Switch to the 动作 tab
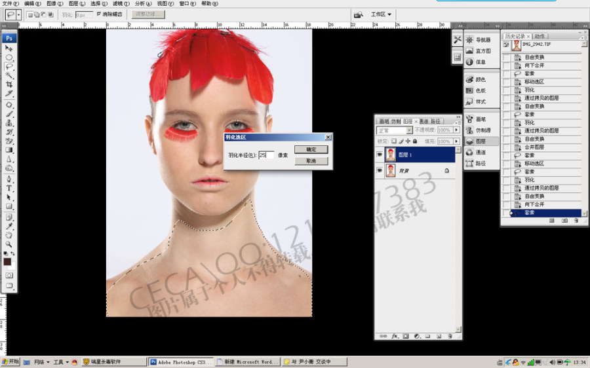Viewport: 590px width, 368px height. pyautogui.click(x=540, y=36)
